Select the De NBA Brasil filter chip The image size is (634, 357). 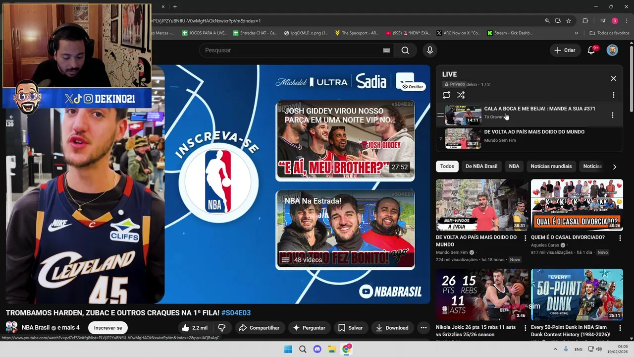click(x=481, y=166)
